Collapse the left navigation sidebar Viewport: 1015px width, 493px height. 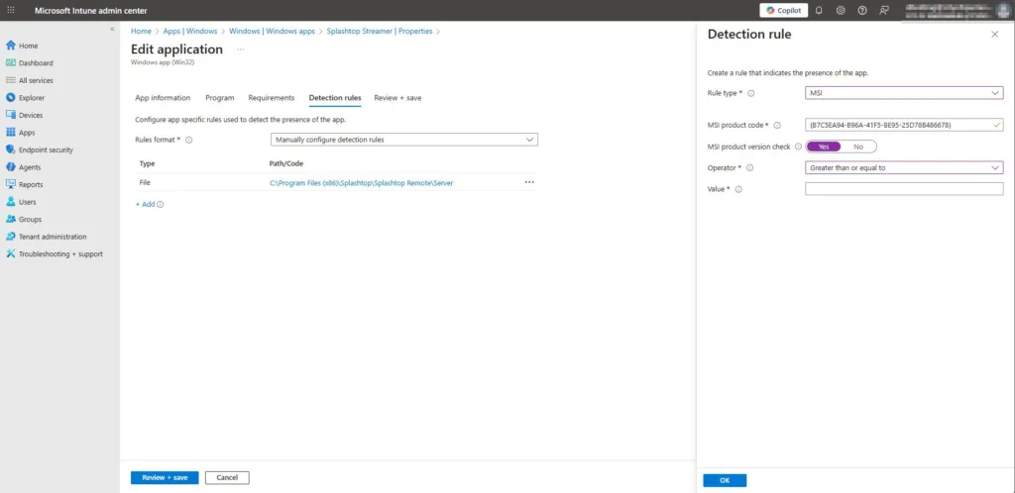[112, 29]
